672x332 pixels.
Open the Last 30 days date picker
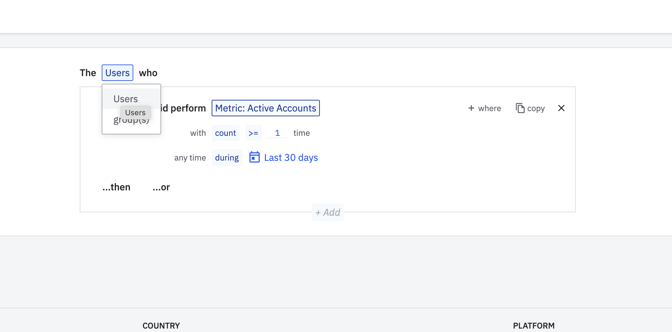click(291, 158)
